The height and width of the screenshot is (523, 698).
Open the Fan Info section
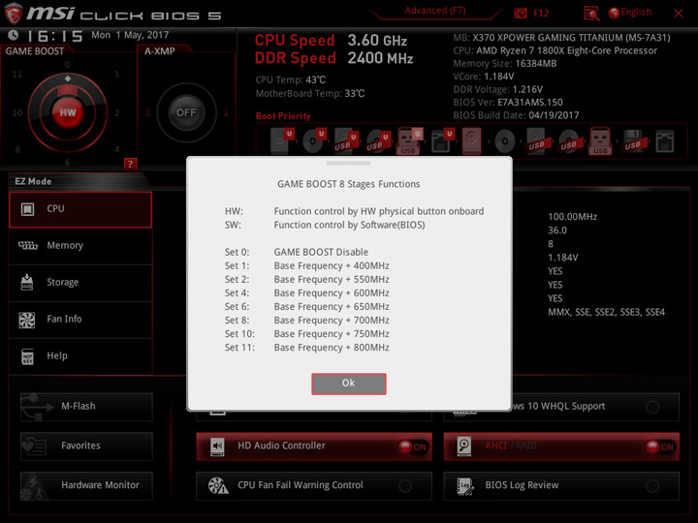tap(80, 320)
